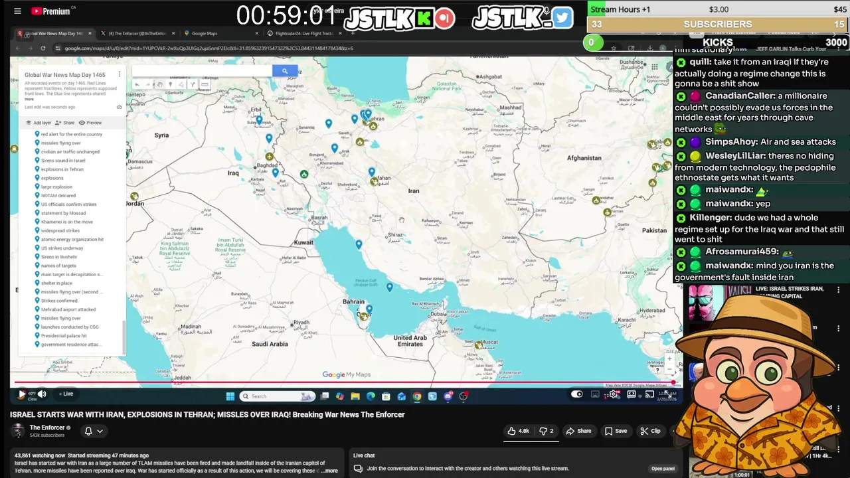Open the YouTube hamburger guide menu
The image size is (850, 478).
(x=17, y=11)
